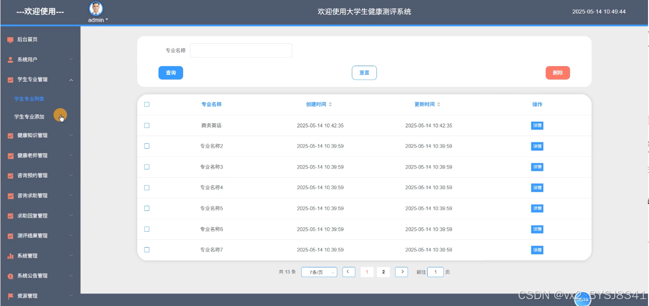
Task: Select 学生专业列表 submenu item
Action: (x=29, y=98)
